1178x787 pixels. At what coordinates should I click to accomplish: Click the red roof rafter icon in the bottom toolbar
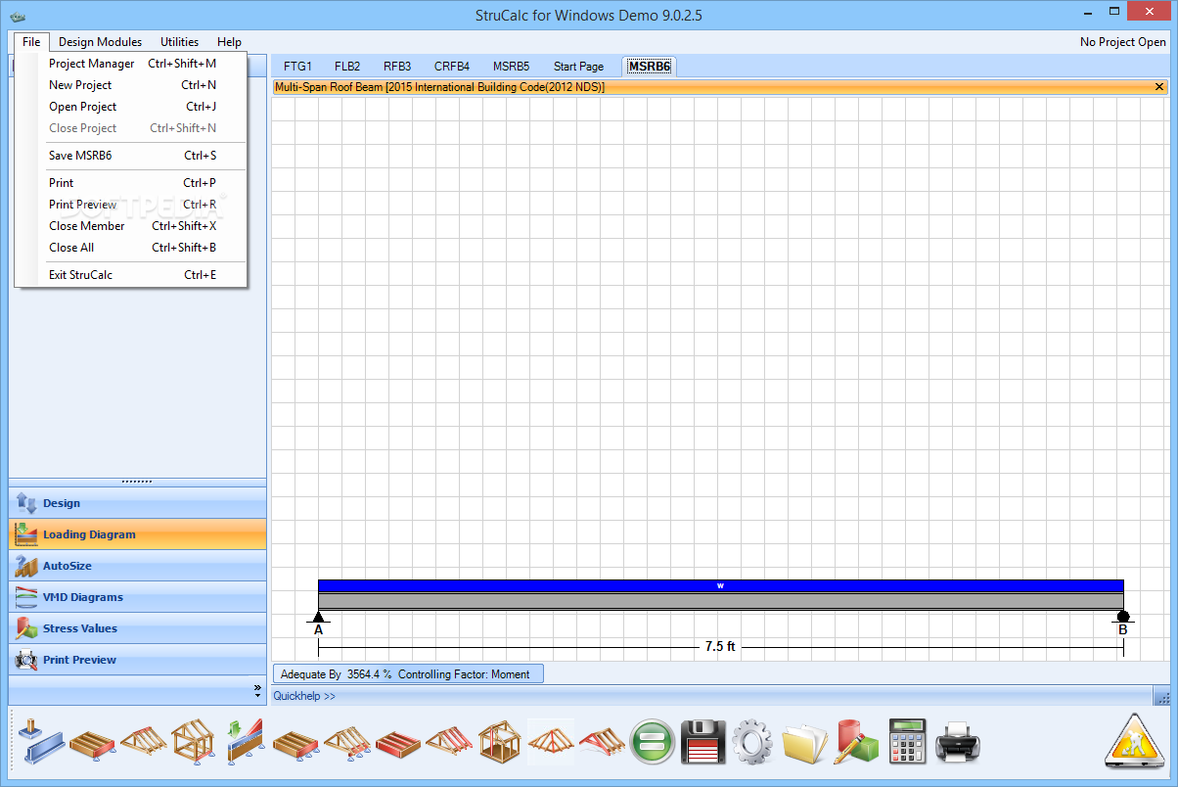coord(449,742)
